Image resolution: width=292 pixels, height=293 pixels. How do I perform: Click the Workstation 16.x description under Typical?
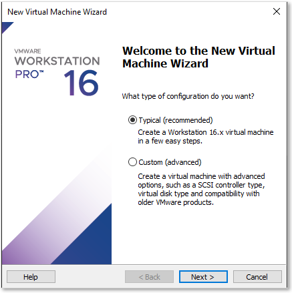pyautogui.click(x=206, y=136)
